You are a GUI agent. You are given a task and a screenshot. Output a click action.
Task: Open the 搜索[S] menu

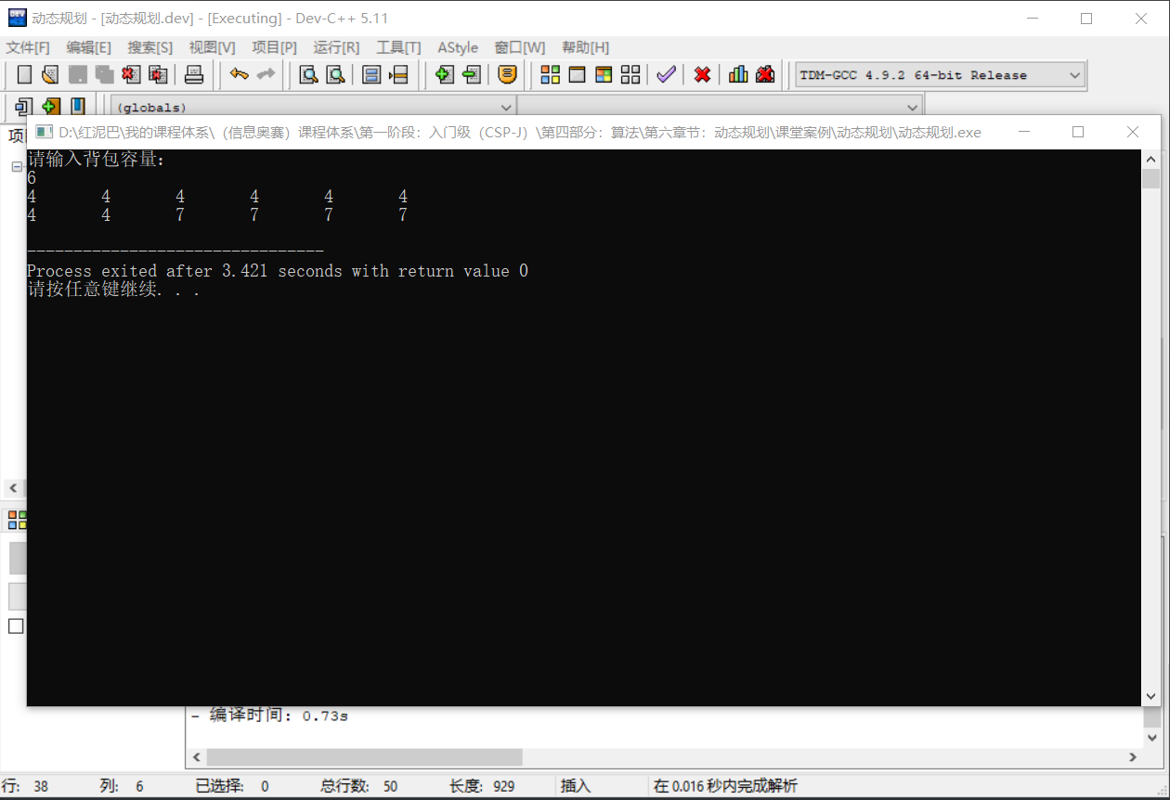click(x=149, y=47)
